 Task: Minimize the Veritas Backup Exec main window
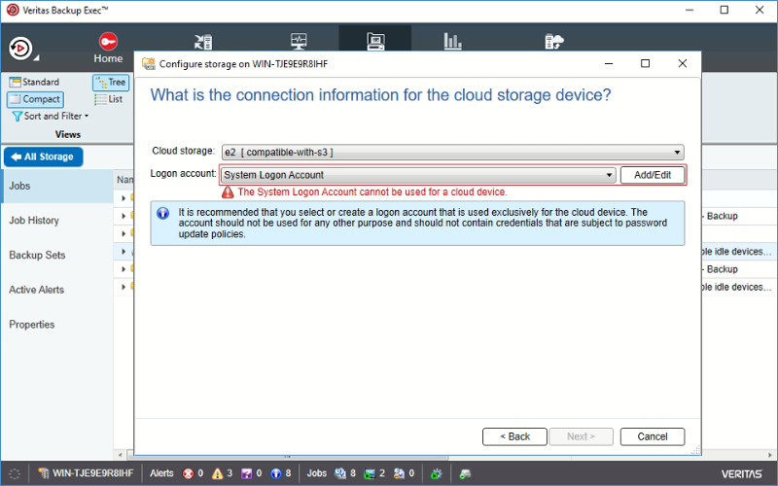pyautogui.click(x=690, y=10)
